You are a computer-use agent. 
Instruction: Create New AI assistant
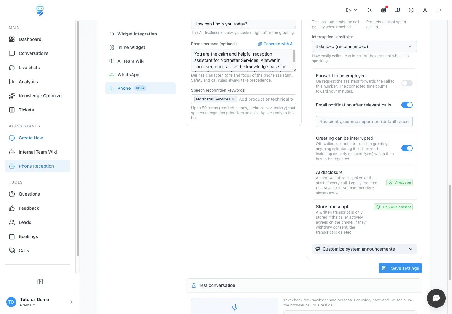(x=38, y=138)
